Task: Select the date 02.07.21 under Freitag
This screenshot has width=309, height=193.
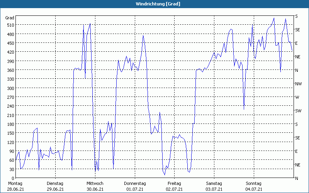Action: [x=174, y=189]
